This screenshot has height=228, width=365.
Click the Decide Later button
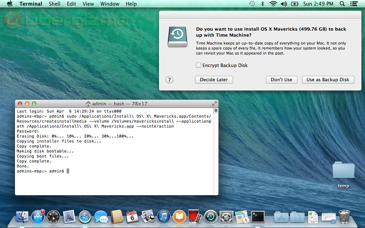(214, 79)
